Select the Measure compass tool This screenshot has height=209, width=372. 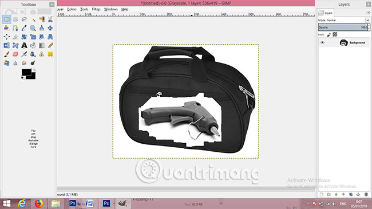tap(42, 28)
